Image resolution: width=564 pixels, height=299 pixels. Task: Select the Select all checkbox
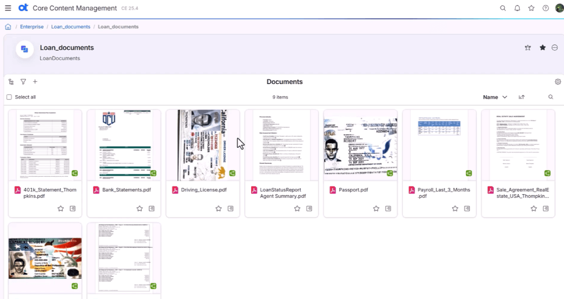click(x=9, y=97)
